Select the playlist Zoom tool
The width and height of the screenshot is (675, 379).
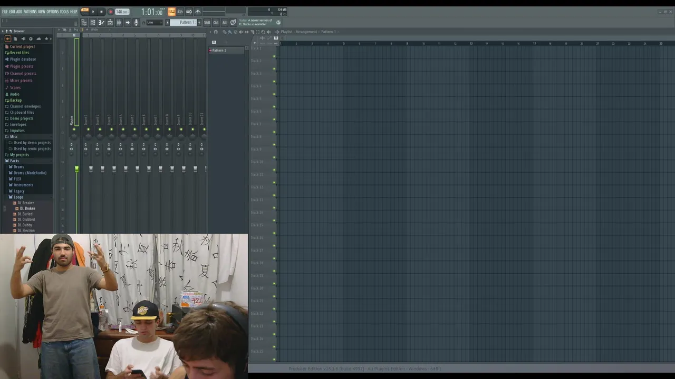(263, 32)
